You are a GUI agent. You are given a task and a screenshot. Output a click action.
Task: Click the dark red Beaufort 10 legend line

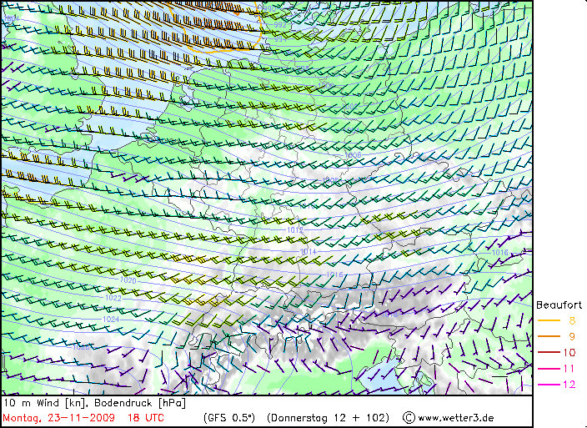click(549, 352)
